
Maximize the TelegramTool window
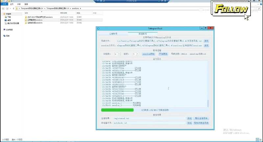tap(205, 28)
